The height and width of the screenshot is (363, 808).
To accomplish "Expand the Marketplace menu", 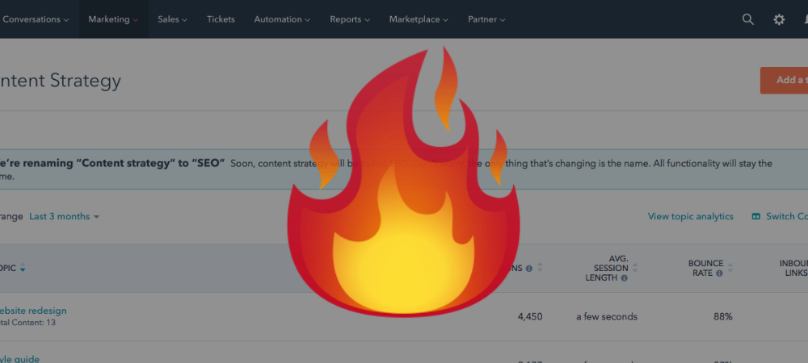I will tap(419, 19).
